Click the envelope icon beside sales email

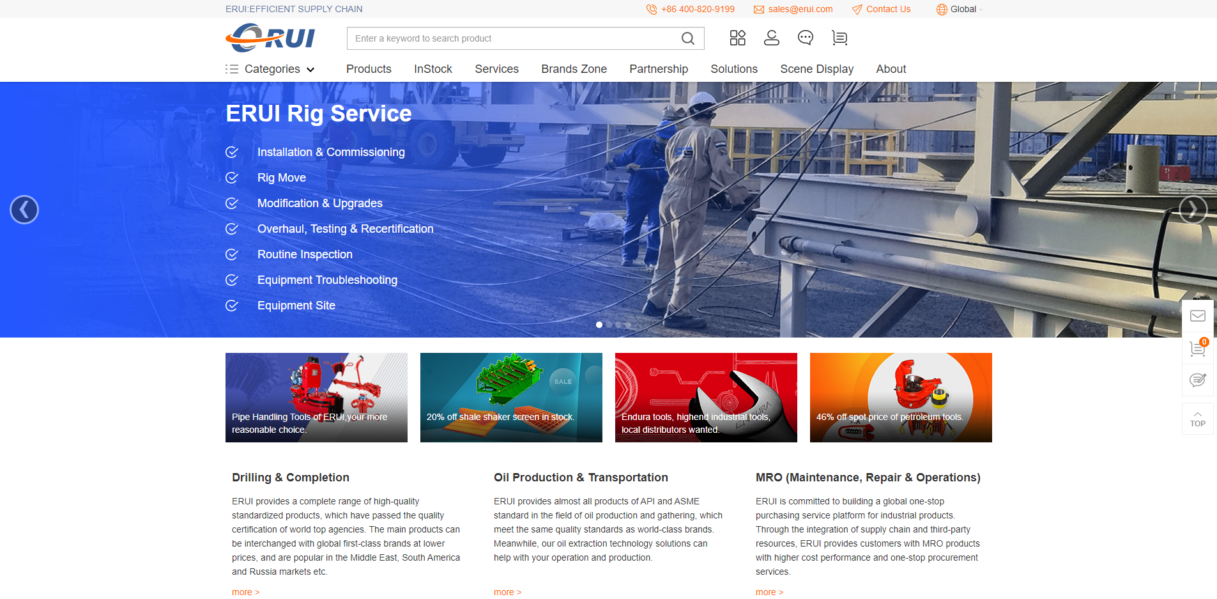pos(759,9)
